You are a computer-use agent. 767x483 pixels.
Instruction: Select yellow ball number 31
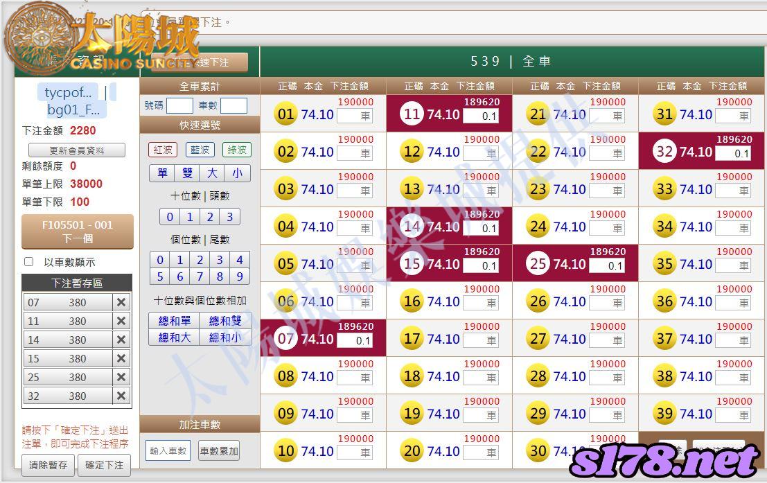[664, 114]
